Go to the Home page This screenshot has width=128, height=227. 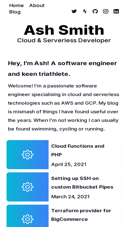tap(16, 5)
